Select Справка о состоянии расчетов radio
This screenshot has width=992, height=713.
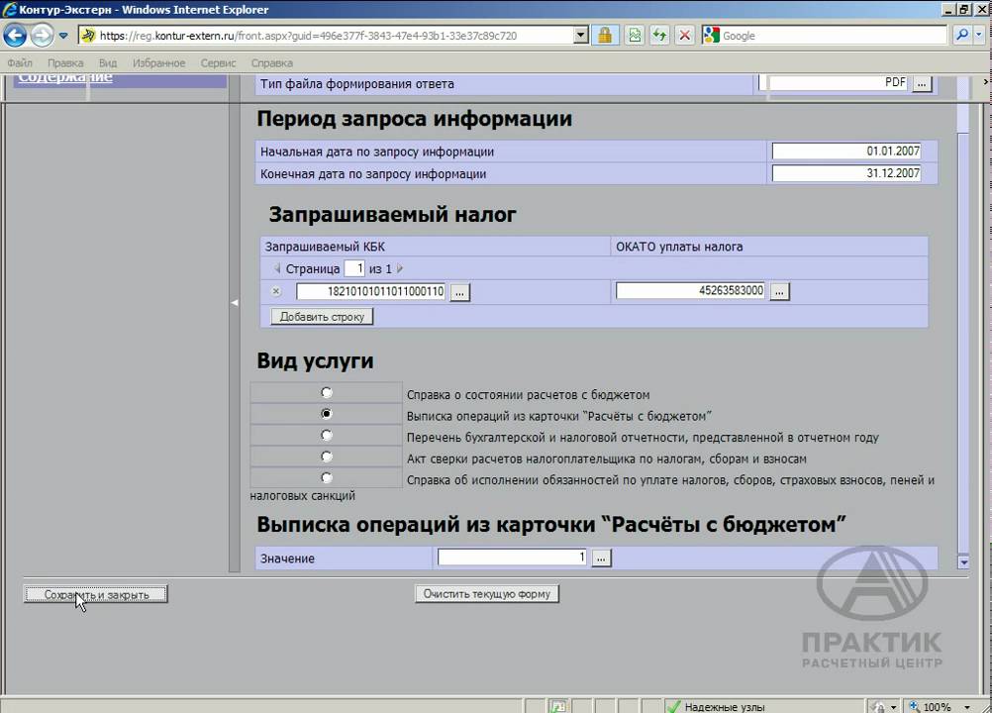[327, 393]
